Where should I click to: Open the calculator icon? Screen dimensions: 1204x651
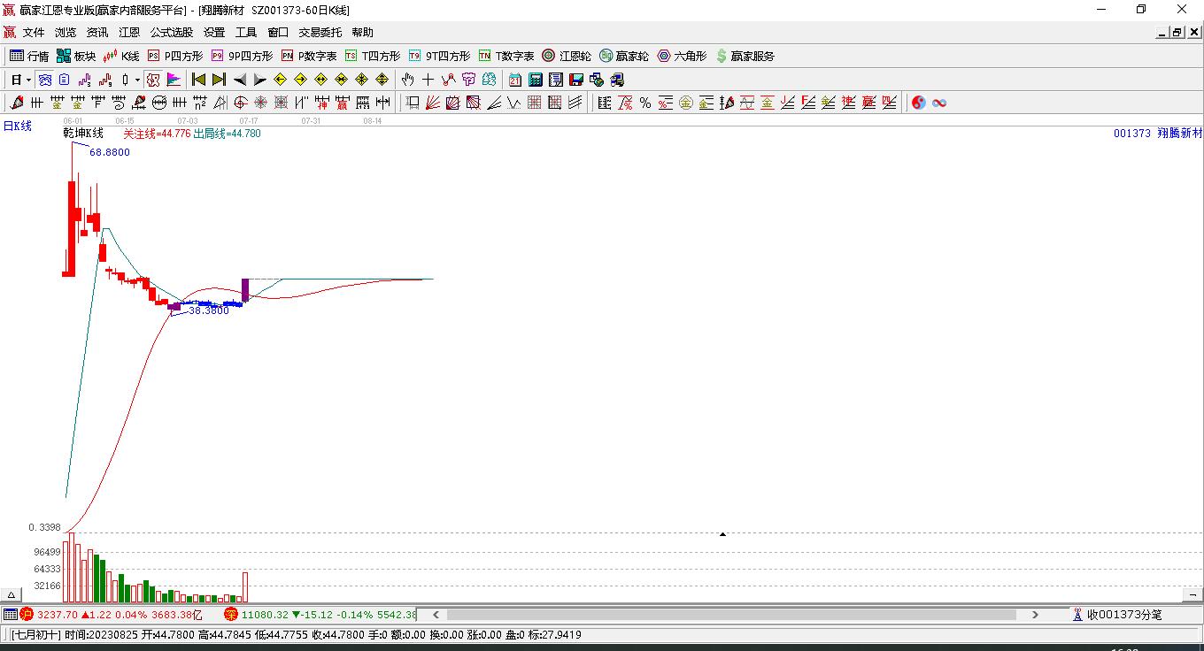pyautogui.click(x=535, y=80)
